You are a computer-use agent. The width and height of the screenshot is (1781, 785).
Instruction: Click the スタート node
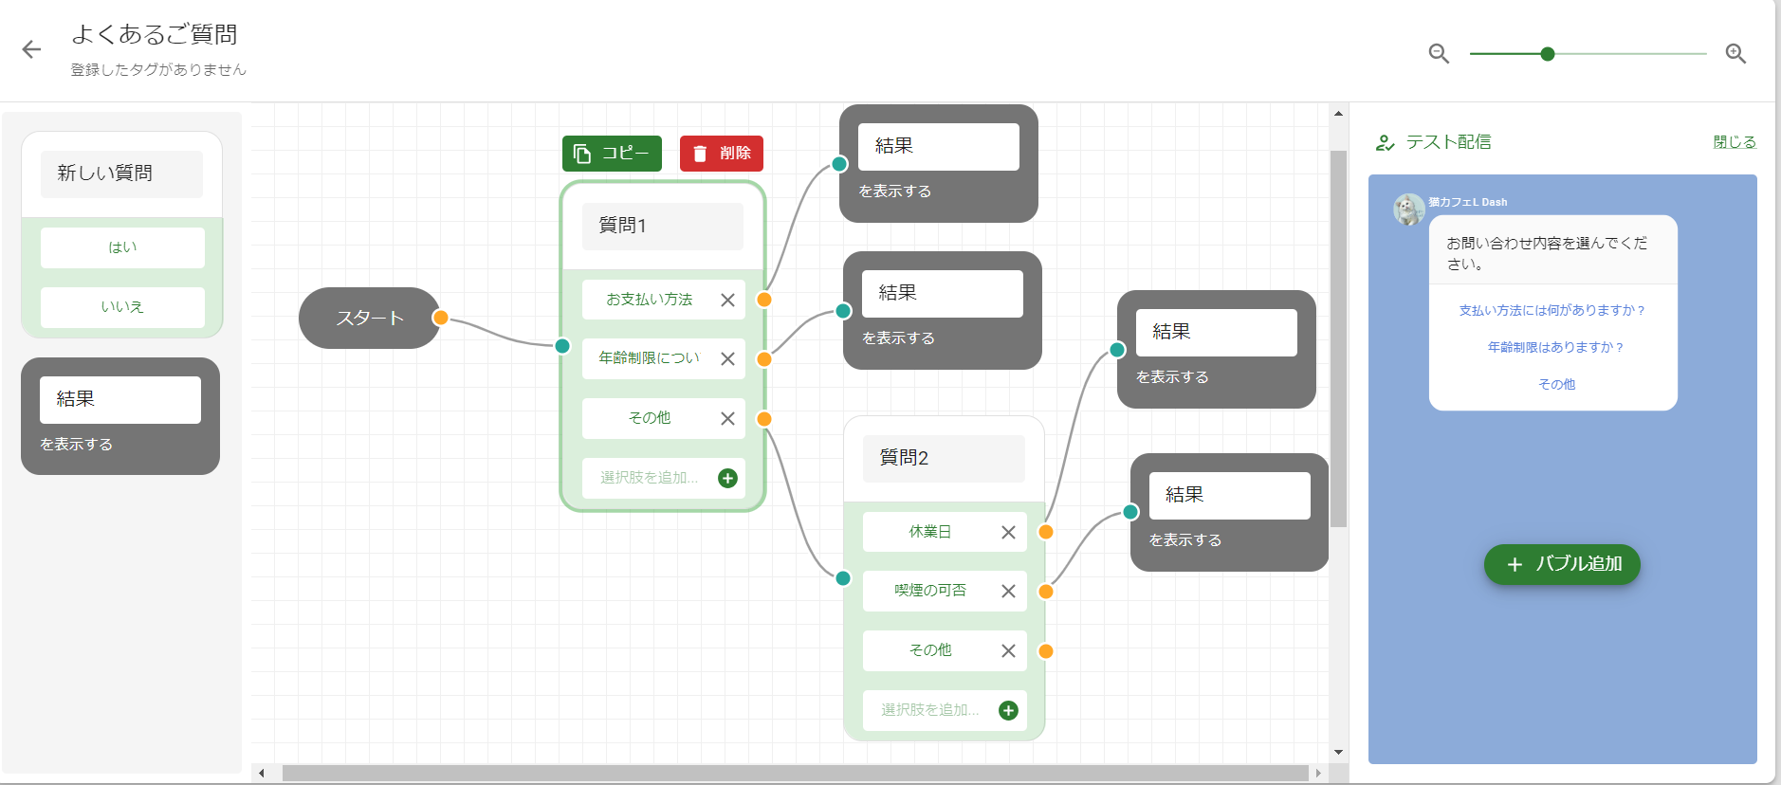tap(370, 319)
